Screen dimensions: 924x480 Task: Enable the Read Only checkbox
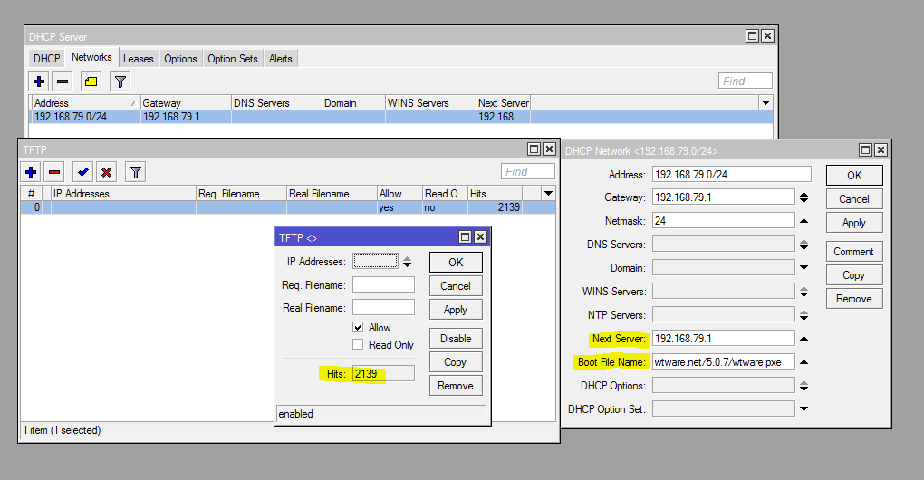click(359, 345)
